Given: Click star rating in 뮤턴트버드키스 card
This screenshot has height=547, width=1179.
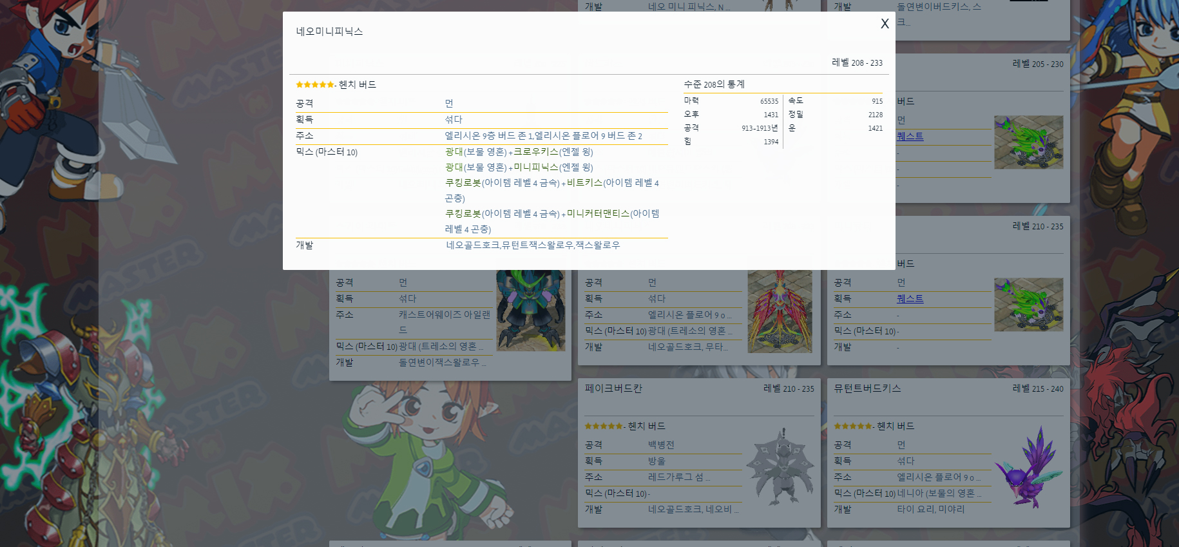Looking at the screenshot, I should [x=853, y=426].
